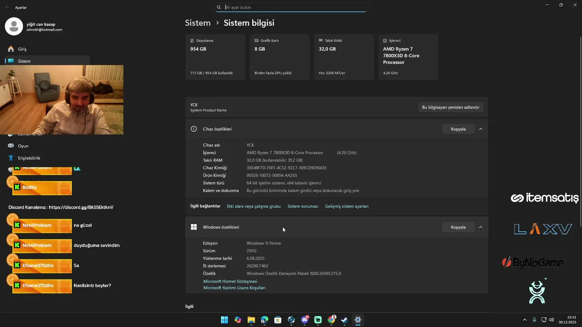Click the Sürüm value 25H2
The image size is (582, 327).
tap(251, 251)
